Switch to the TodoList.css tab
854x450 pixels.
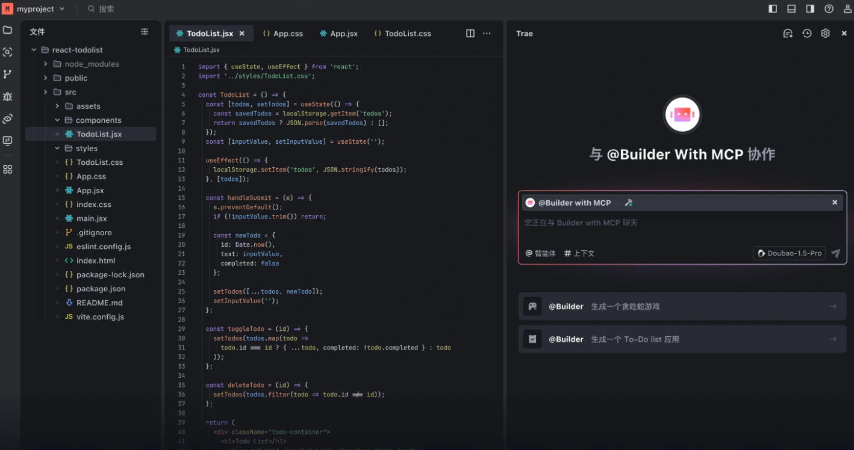tap(403, 34)
